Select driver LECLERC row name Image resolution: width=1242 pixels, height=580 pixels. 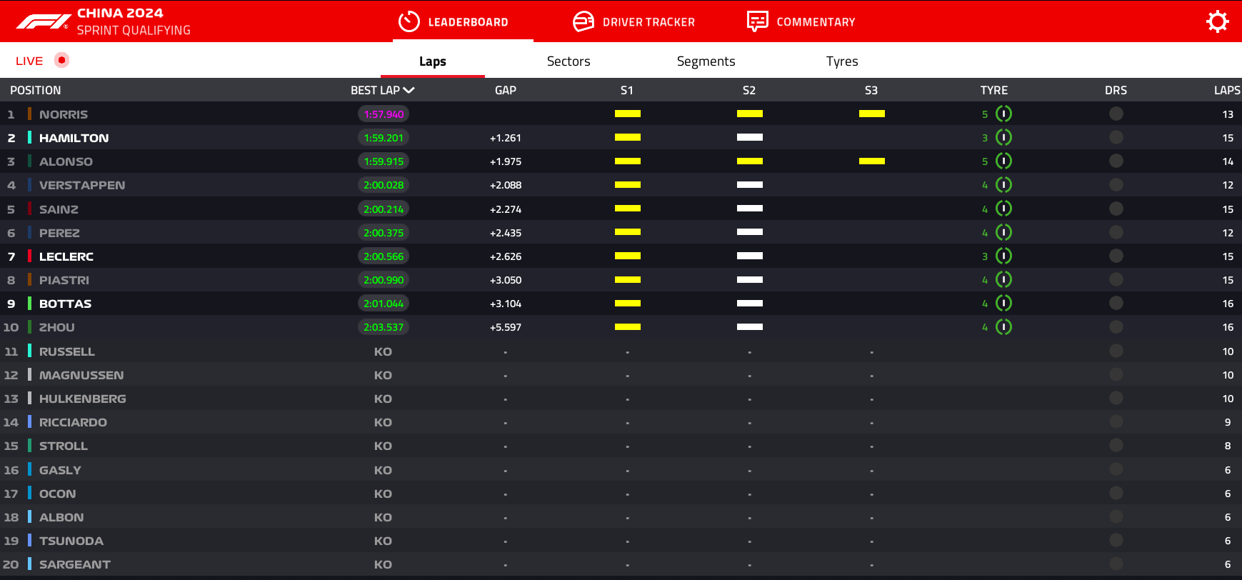pyautogui.click(x=66, y=256)
